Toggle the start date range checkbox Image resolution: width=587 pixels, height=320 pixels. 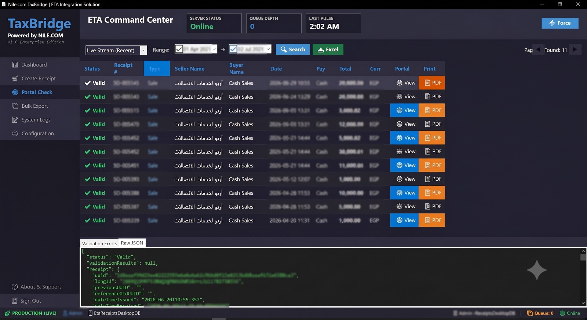click(x=179, y=49)
